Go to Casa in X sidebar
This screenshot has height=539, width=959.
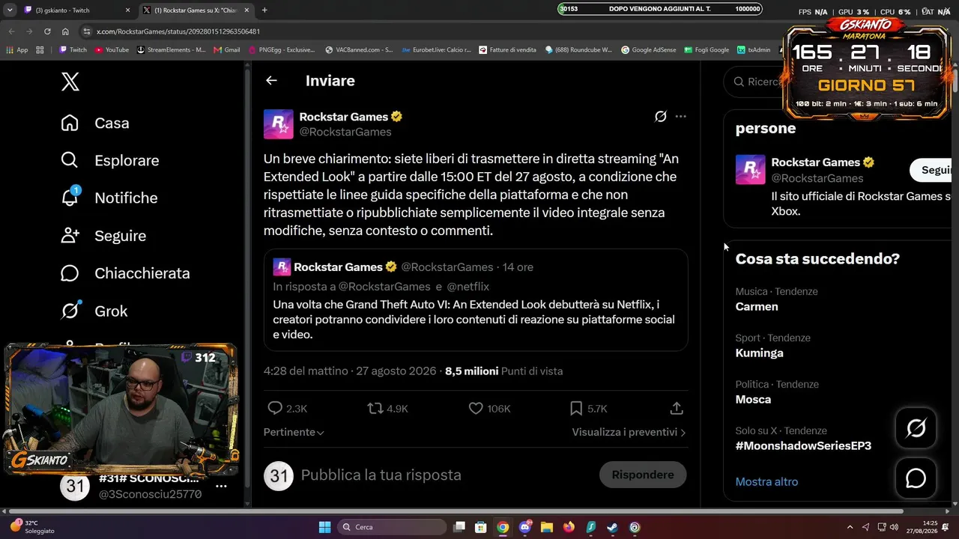click(x=95, y=123)
